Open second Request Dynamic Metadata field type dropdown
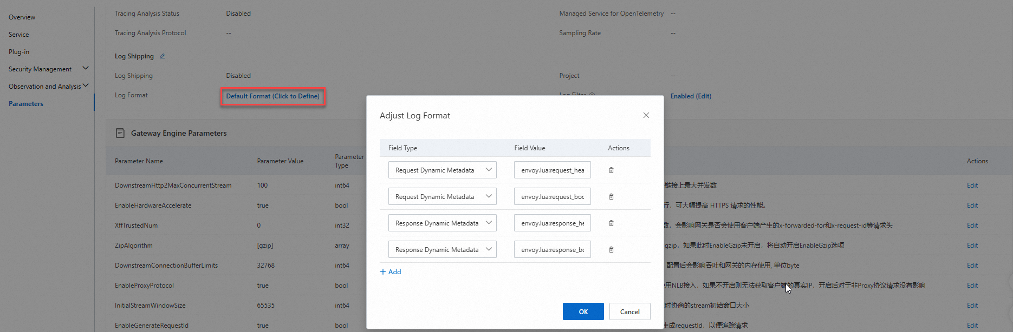The image size is (1013, 332). tap(442, 197)
